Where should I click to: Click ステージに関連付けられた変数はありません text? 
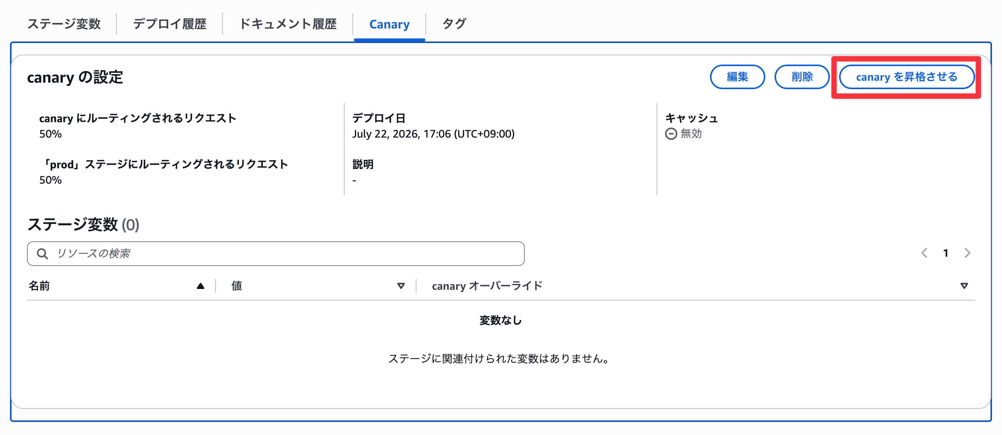click(499, 359)
